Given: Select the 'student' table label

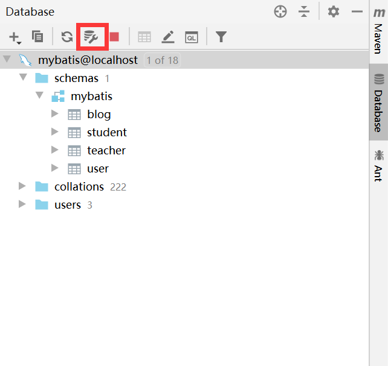Looking at the screenshot, I should 107,133.
